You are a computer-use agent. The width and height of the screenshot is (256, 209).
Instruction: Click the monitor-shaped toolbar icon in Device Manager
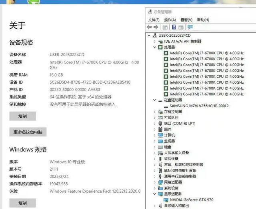[x=190, y=27]
